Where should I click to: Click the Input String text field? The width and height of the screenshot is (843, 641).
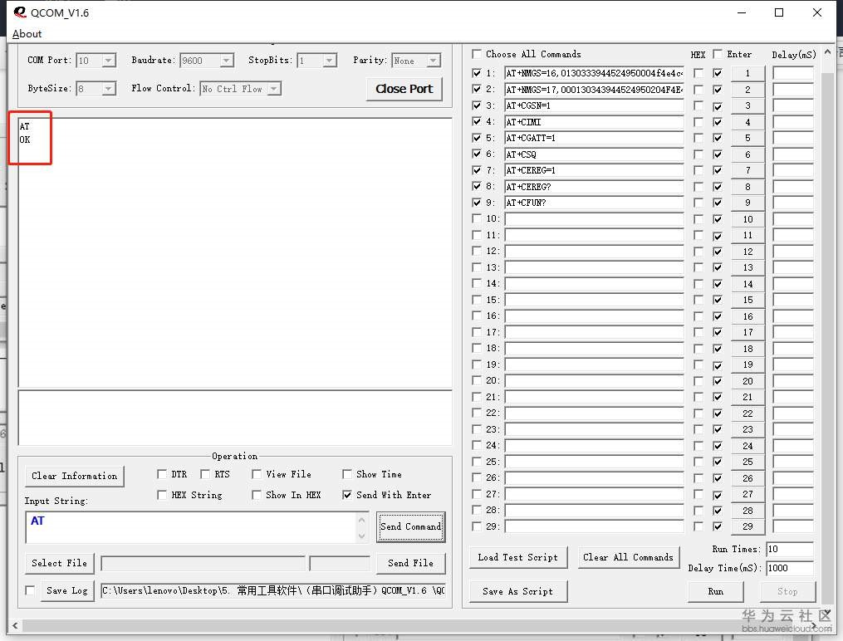click(x=191, y=527)
